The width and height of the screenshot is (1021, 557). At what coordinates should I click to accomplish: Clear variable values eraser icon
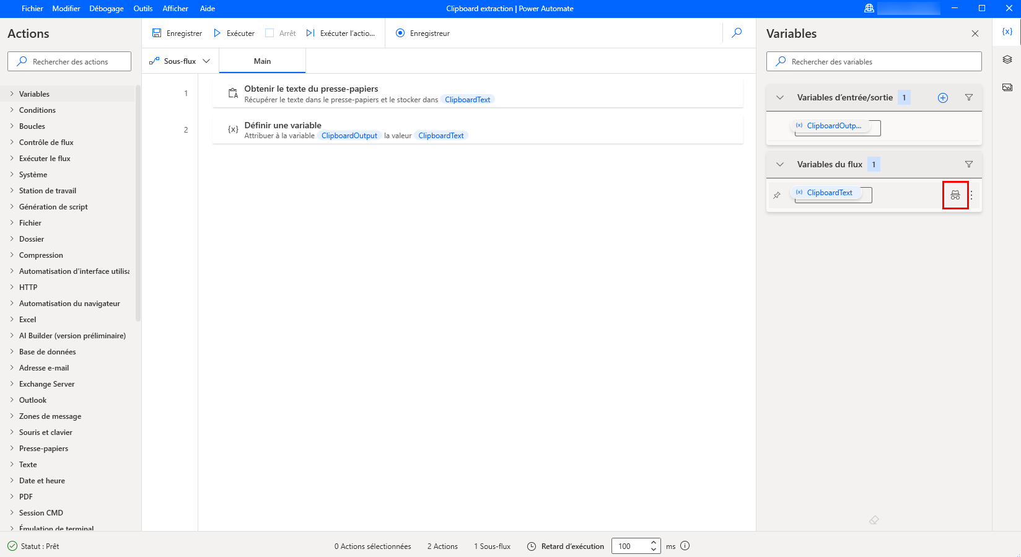click(874, 520)
